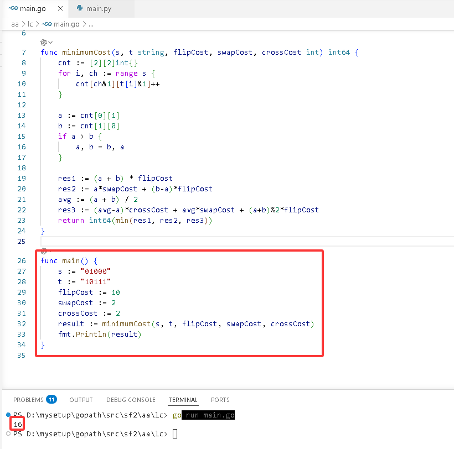Click 'a := cnt[0][1]' text

point(89,116)
